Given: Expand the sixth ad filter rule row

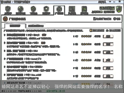Looking at the screenshot, I should [5, 75].
